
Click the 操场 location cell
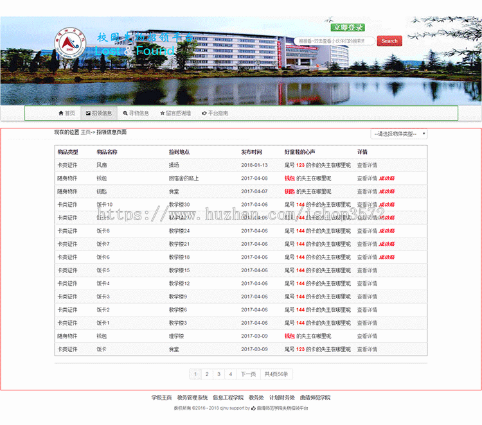click(174, 165)
